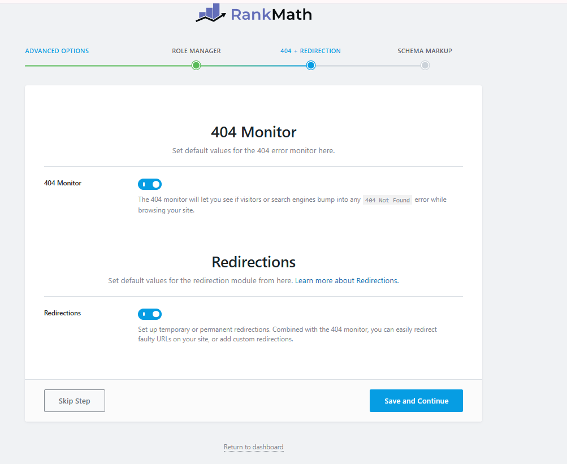567x464 pixels.
Task: Click the blue 404 + Redirection progress dot
Action: pyautogui.click(x=310, y=66)
